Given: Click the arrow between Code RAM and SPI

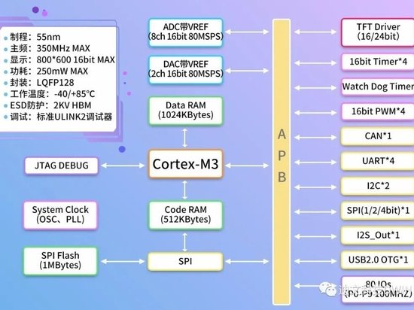Looking at the screenshot, I should [x=185, y=242].
